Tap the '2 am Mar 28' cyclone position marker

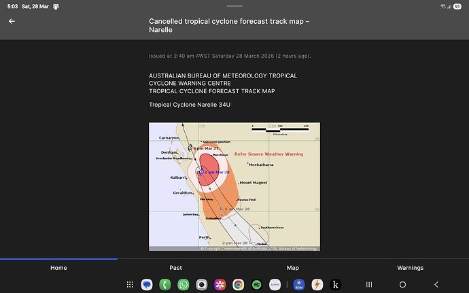201,172
